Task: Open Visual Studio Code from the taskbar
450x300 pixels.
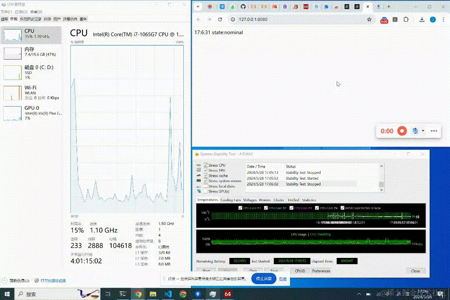Action: [168, 294]
